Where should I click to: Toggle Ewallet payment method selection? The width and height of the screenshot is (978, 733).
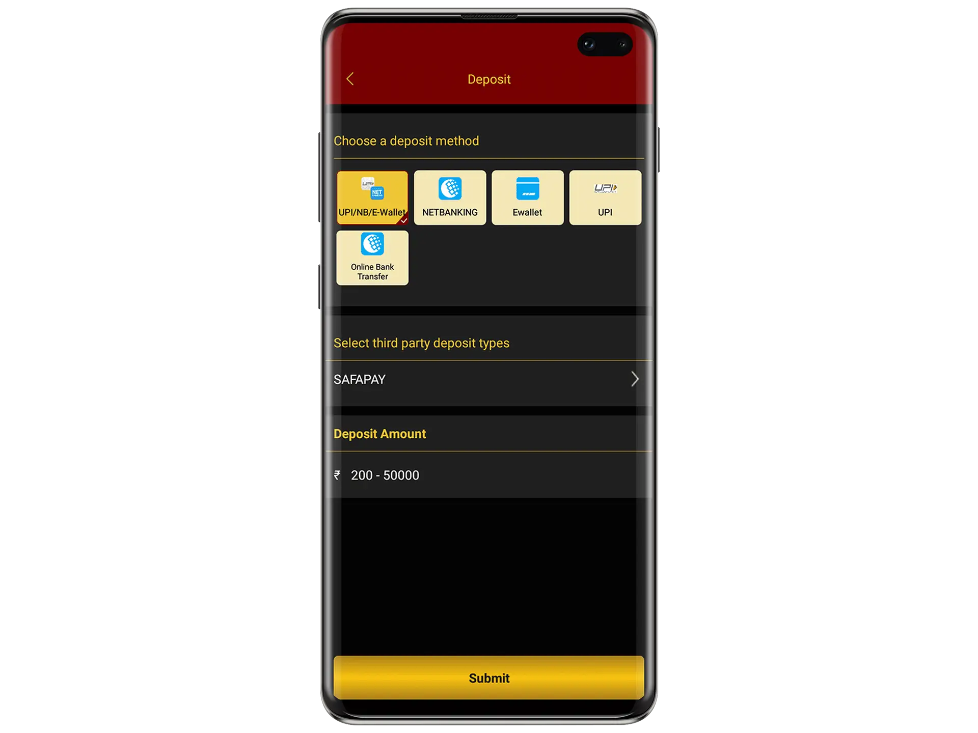(x=528, y=197)
